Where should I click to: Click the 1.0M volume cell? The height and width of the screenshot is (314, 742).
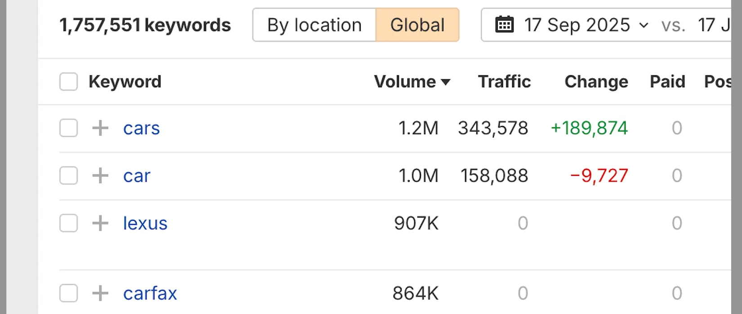coord(418,175)
